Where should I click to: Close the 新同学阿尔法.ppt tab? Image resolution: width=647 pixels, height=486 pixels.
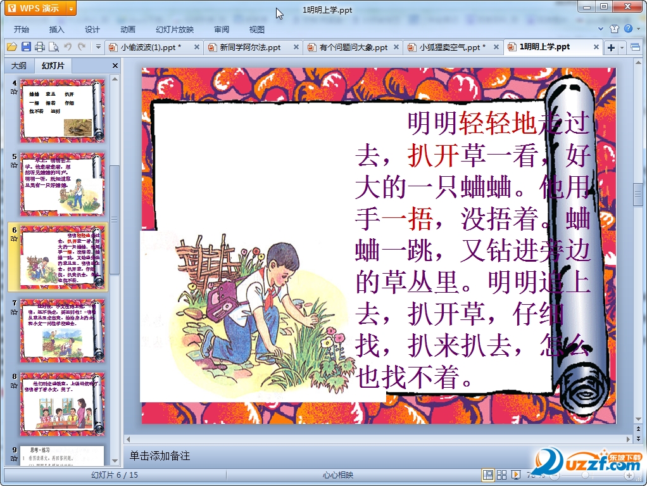296,47
